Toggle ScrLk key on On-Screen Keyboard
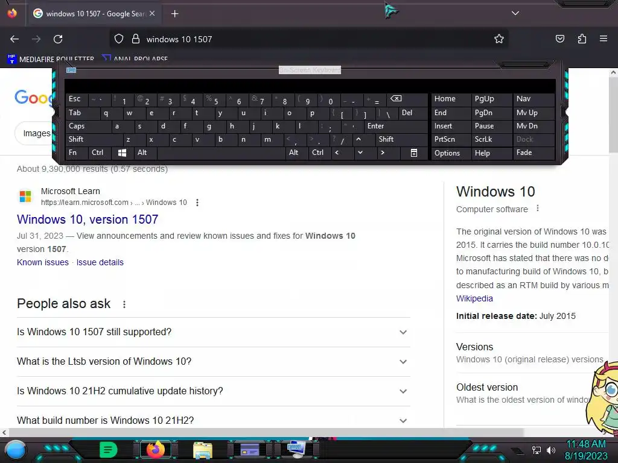 pos(491,139)
